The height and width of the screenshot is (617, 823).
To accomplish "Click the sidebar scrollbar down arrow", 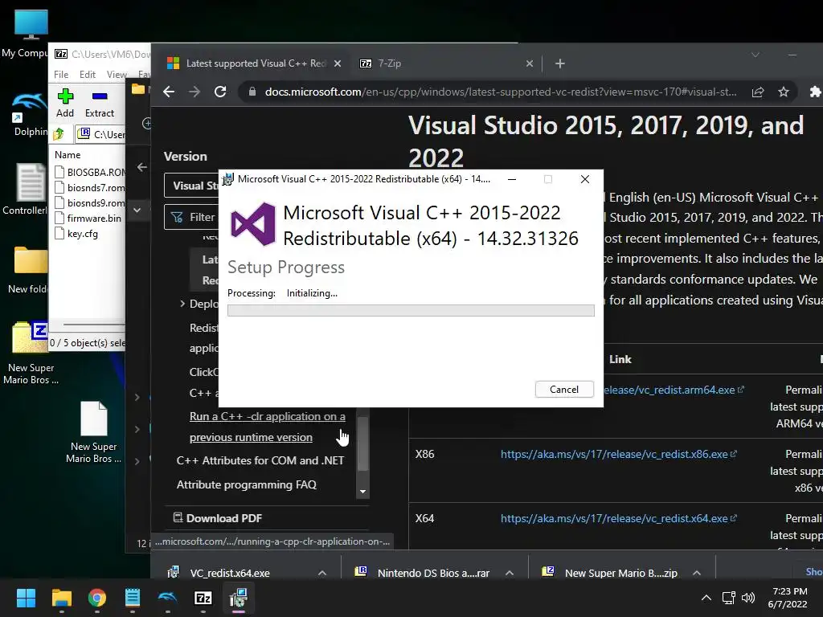I will click(x=362, y=492).
